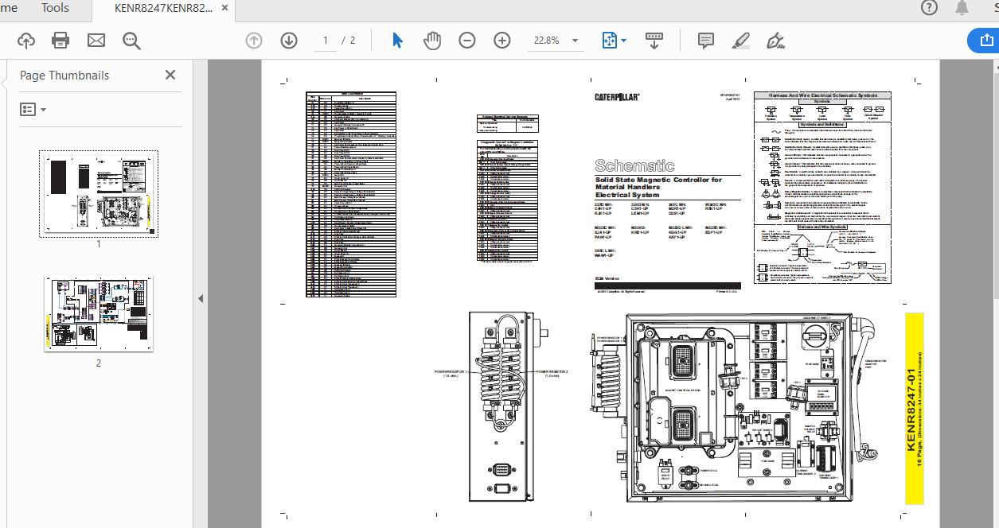
Task: Collapse the navigation pane with the arrow
Action: (201, 298)
